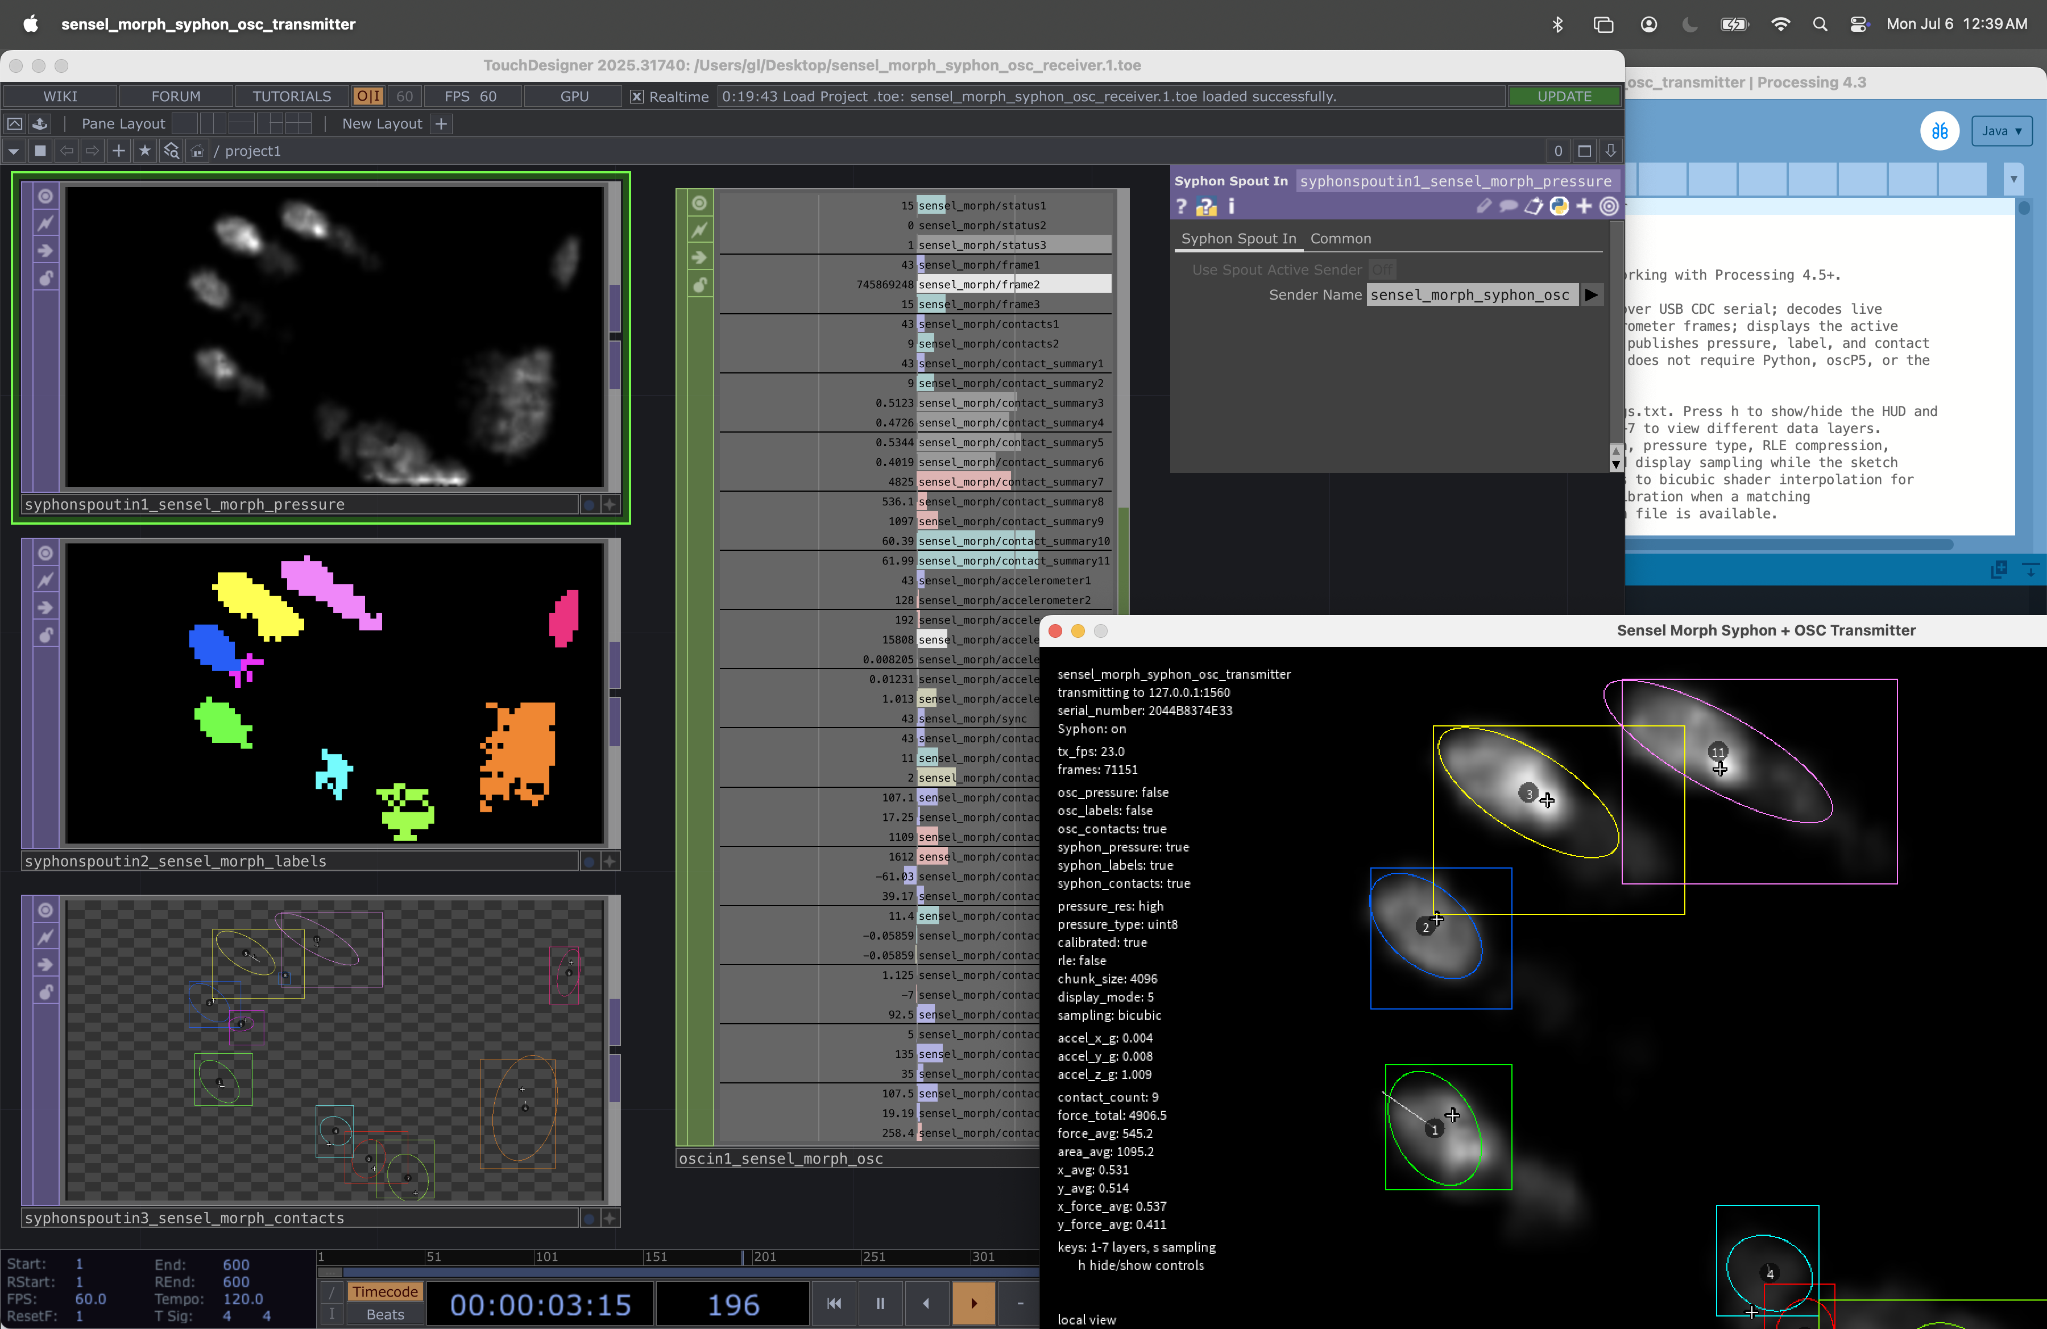Click the pause button on timeline
The height and width of the screenshot is (1329, 2047).
[x=880, y=1303]
